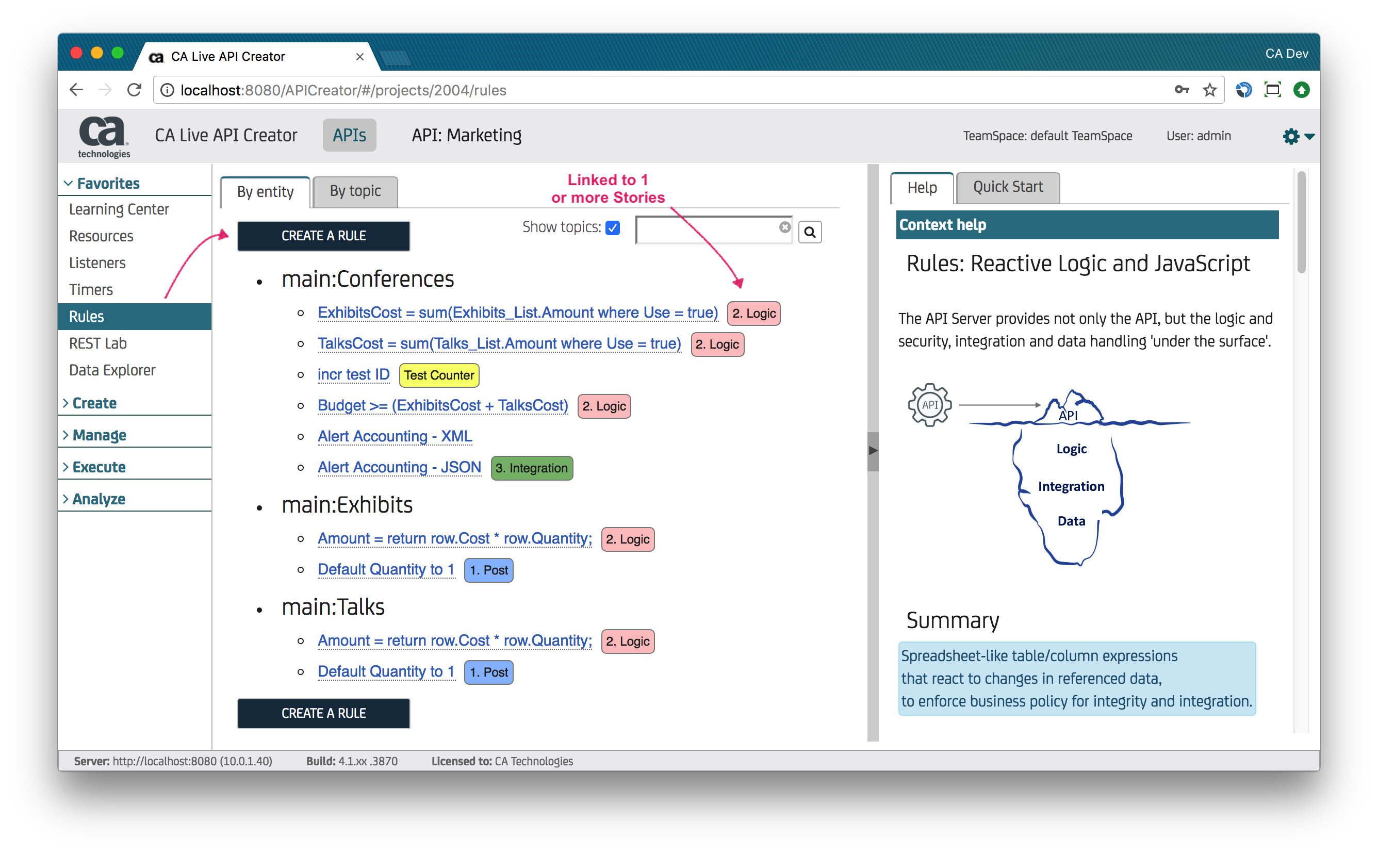
Task: Open the settings gear menu
Action: click(x=1291, y=136)
